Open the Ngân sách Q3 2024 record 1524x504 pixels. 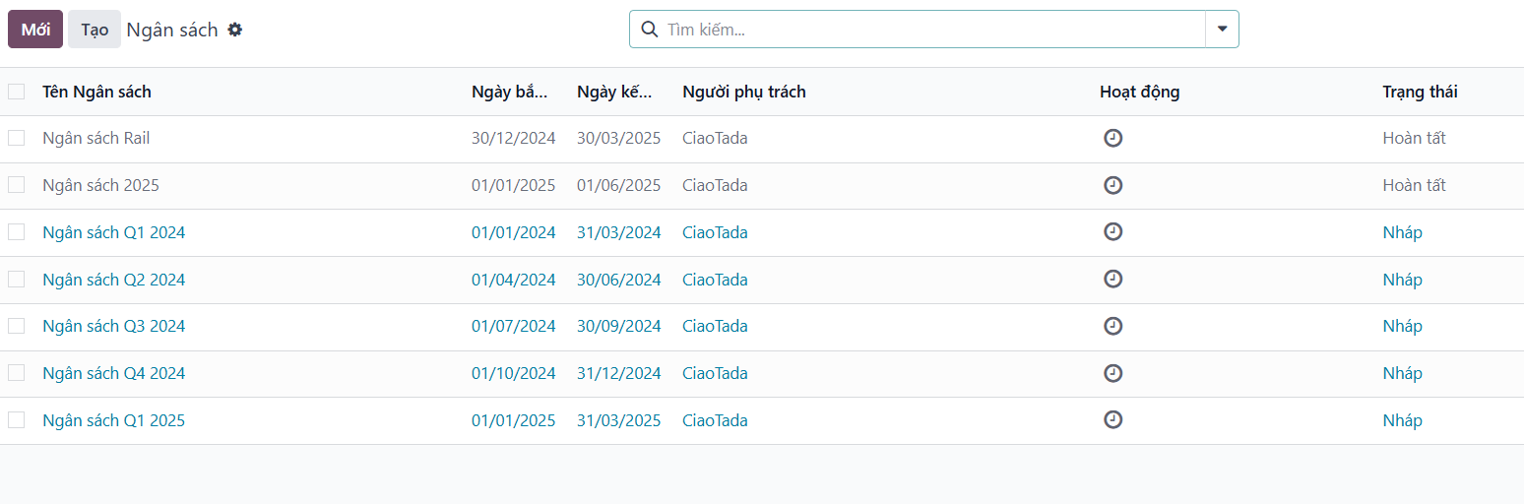click(x=113, y=326)
